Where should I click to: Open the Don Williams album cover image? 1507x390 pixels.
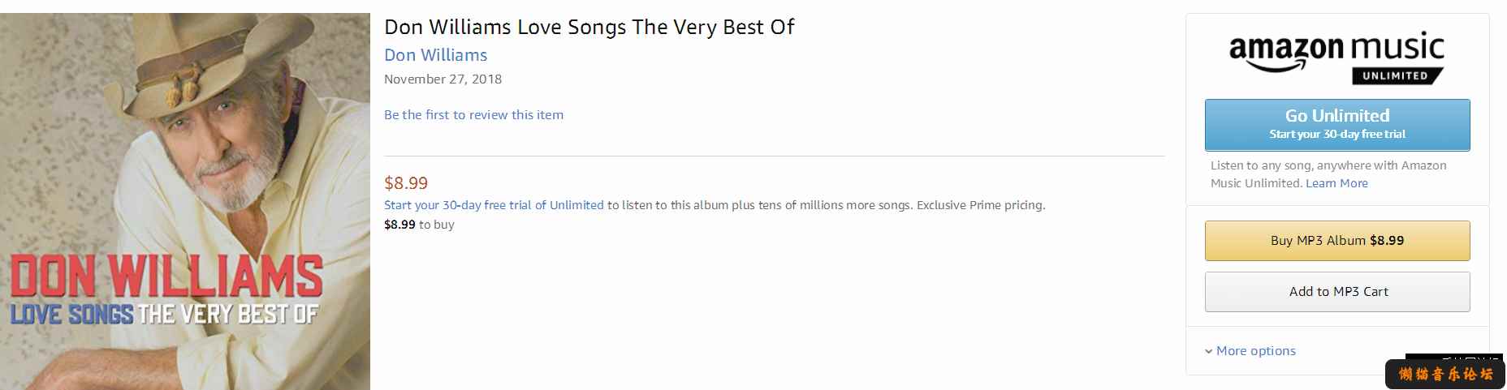click(x=185, y=201)
